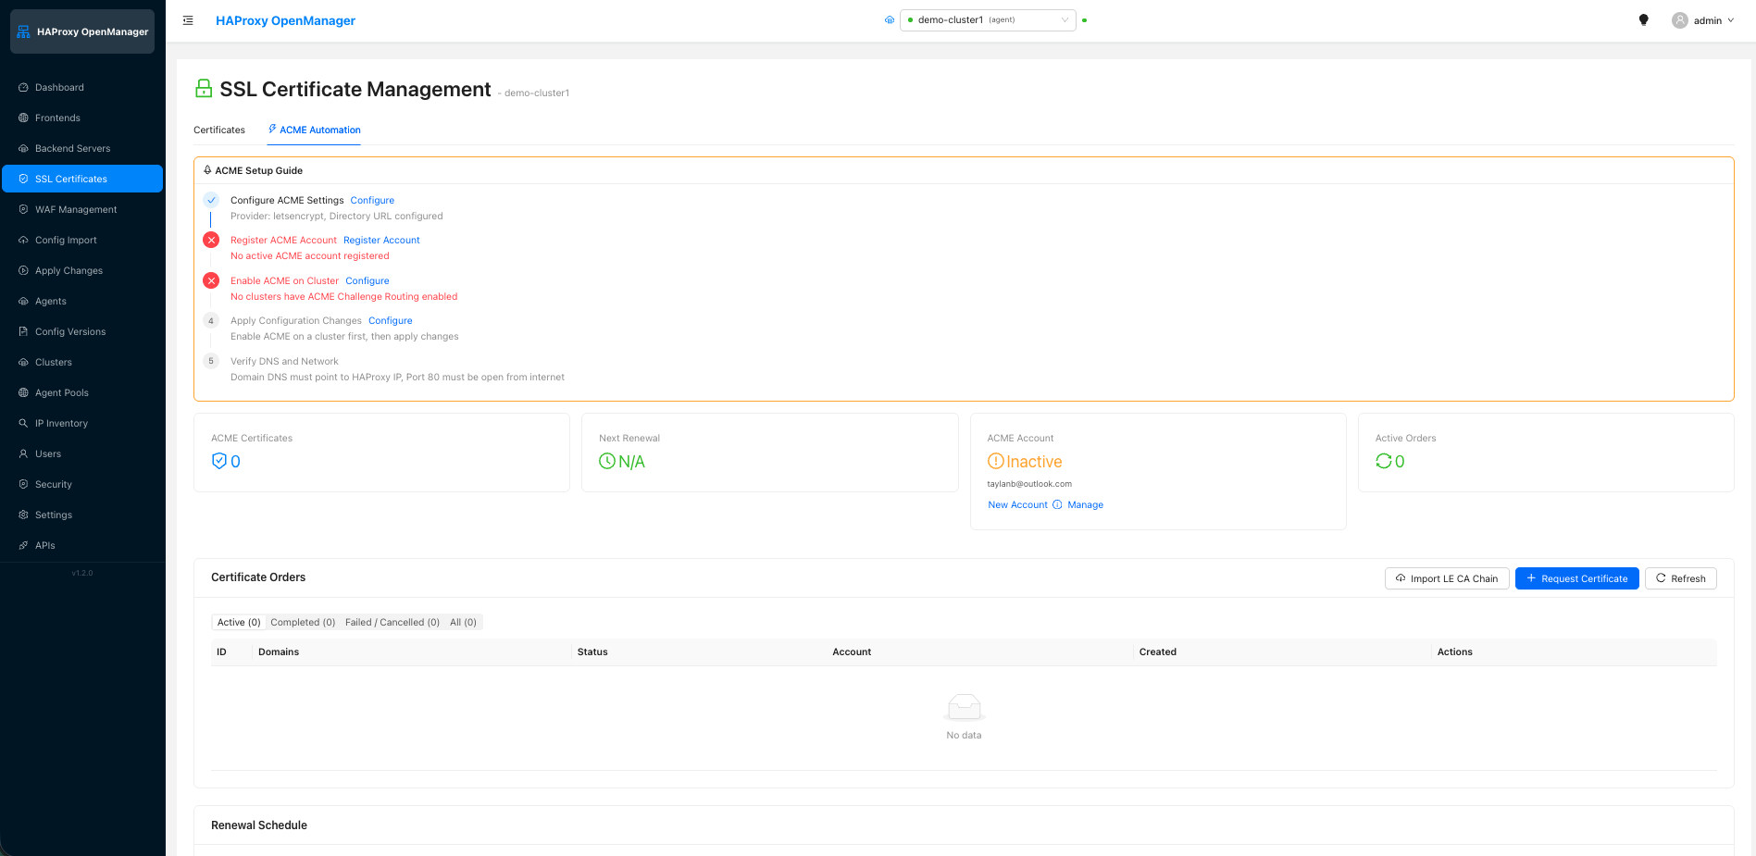The image size is (1756, 856).
Task: Click the cluster cloud icon beside selector
Action: coord(890,19)
